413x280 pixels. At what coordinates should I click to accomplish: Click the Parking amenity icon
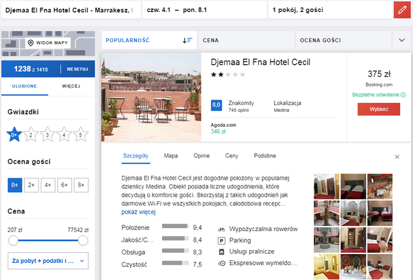pos(221,240)
